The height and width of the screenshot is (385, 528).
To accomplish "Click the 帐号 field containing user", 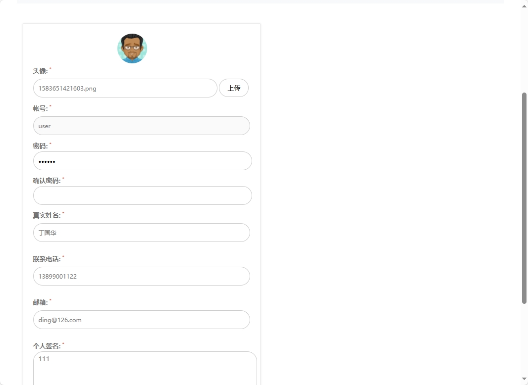I will point(141,126).
